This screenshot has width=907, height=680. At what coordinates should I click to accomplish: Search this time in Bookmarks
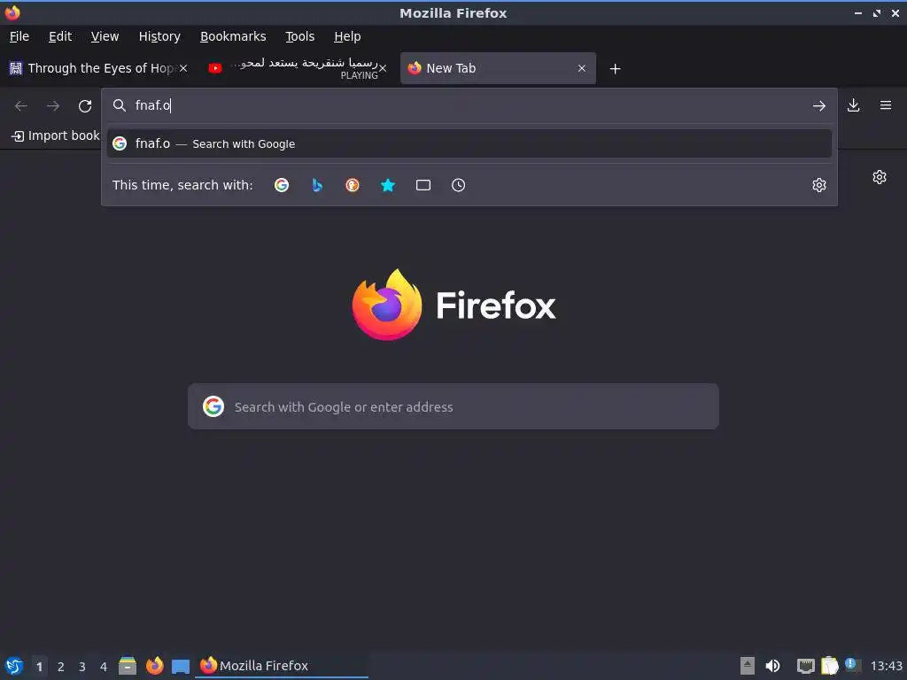388,185
